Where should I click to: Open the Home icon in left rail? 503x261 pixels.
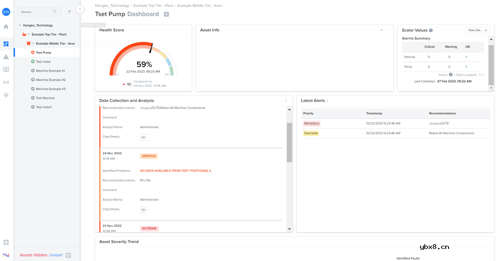(6, 27)
